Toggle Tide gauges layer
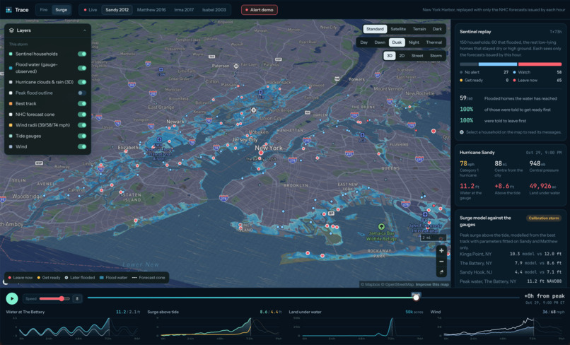The width and height of the screenshot is (570, 345). (82, 136)
